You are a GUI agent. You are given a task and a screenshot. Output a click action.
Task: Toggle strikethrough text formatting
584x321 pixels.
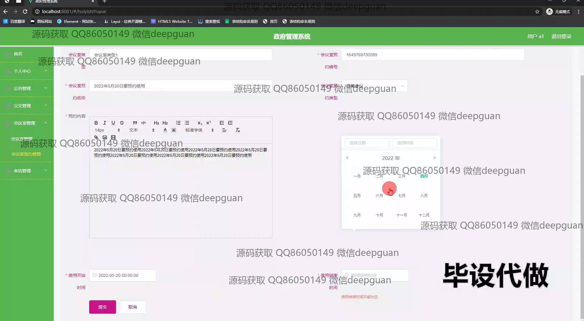point(122,123)
